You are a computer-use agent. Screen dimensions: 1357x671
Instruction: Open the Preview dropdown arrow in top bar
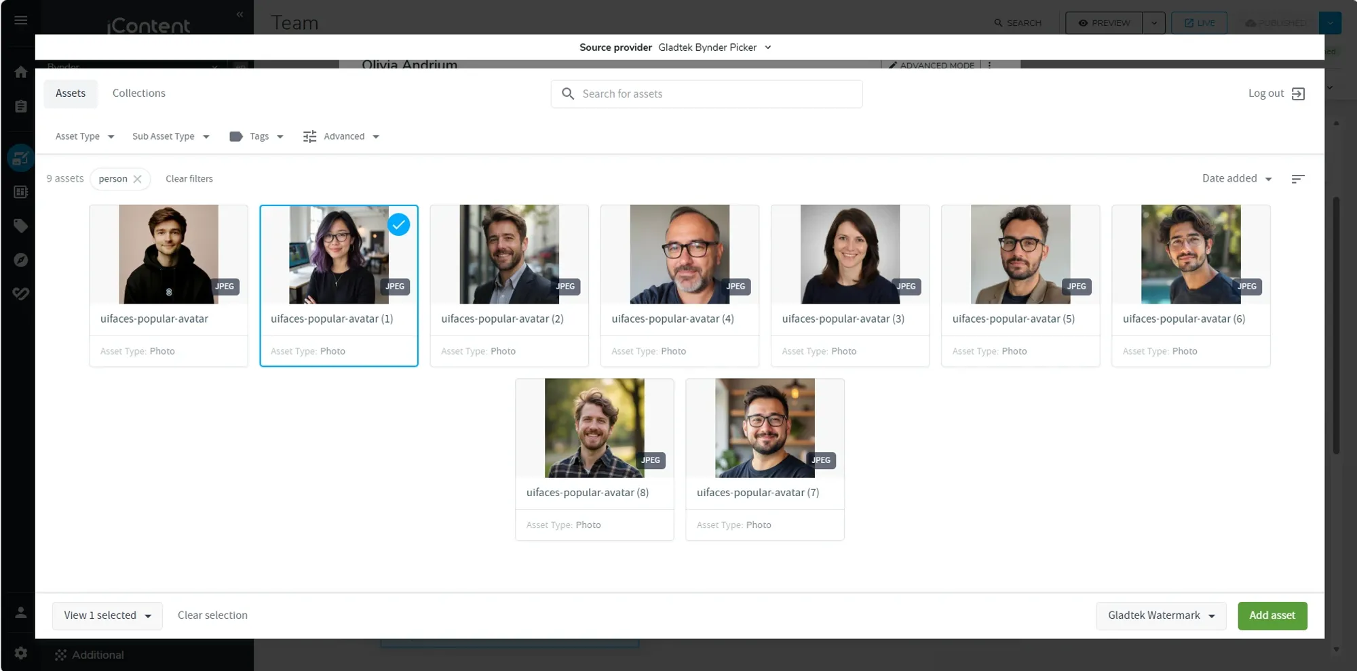click(1153, 23)
